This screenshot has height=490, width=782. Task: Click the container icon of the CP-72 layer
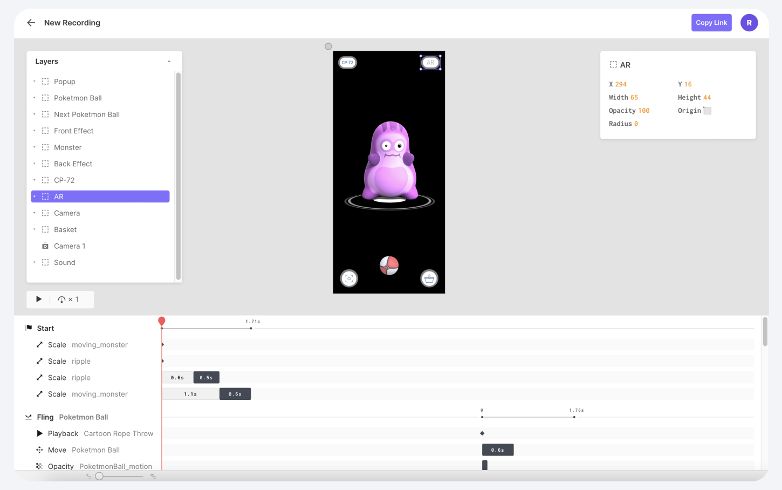(x=45, y=180)
